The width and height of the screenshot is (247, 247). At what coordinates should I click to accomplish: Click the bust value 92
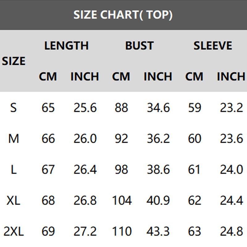(x=121, y=139)
